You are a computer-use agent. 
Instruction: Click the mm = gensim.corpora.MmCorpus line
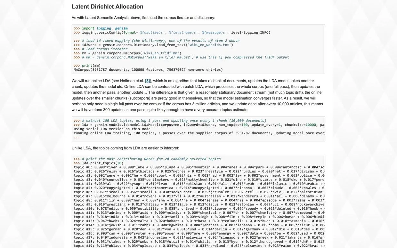point(127,53)
